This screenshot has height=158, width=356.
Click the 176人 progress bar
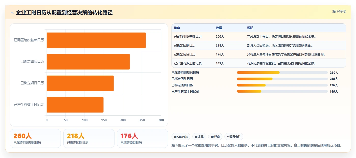[282, 85]
